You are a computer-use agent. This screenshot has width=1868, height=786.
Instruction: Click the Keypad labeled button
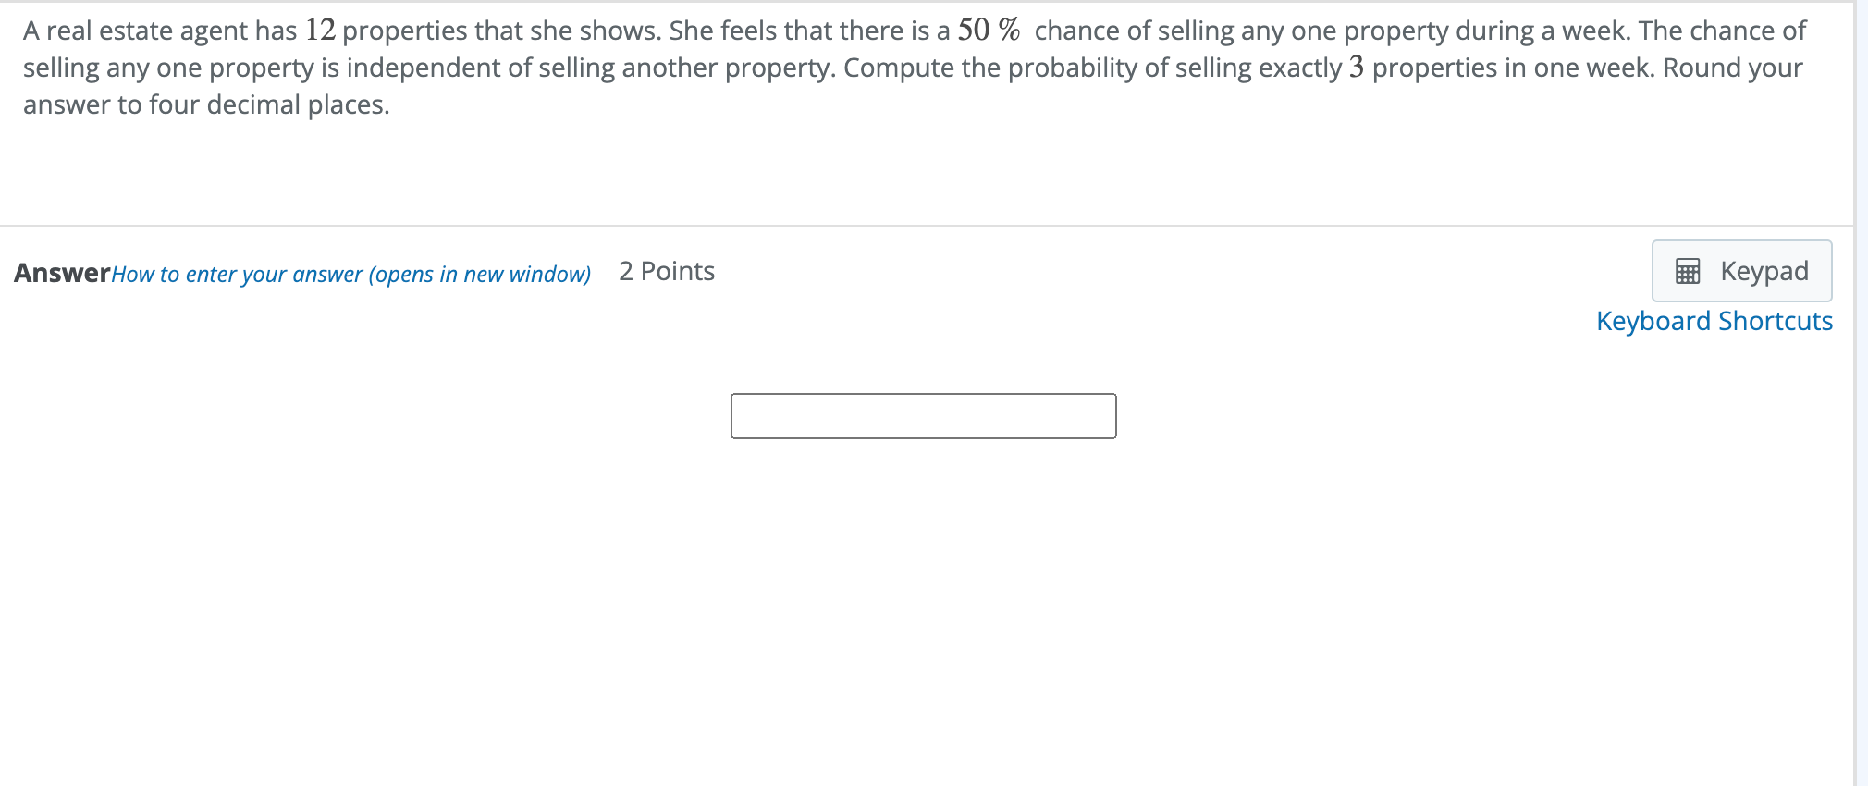point(1742,271)
